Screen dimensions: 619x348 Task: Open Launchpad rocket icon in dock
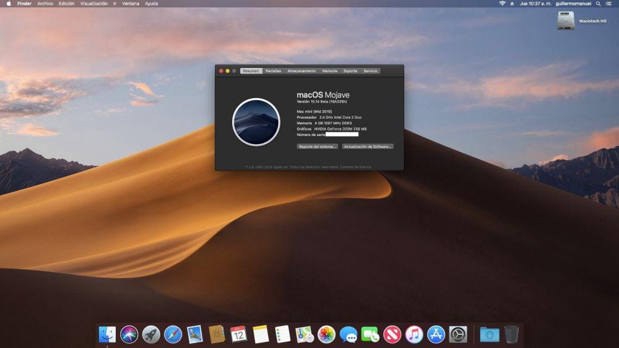151,334
